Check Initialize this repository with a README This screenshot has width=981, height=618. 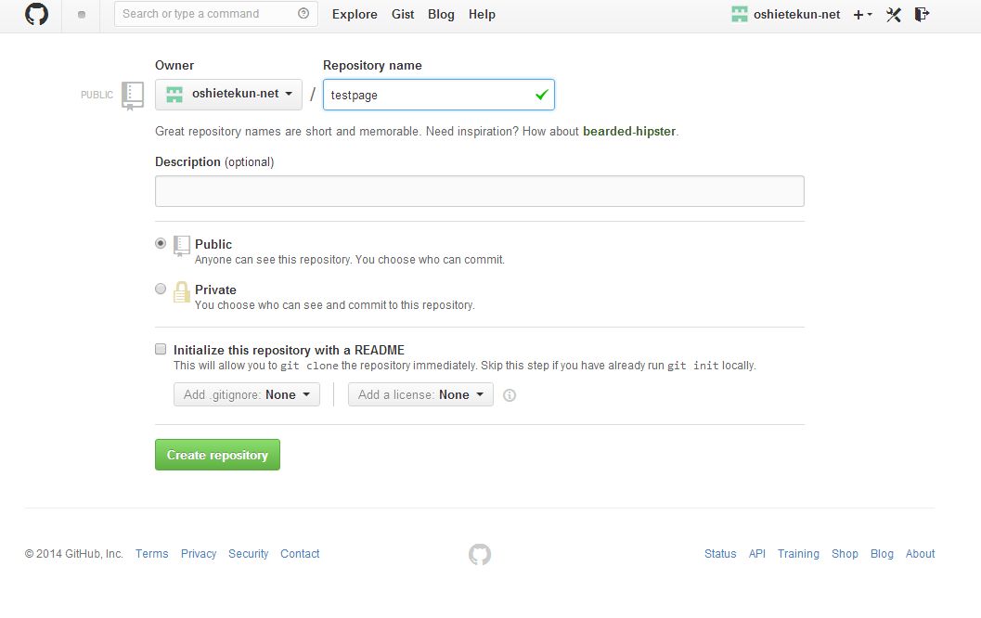point(161,349)
